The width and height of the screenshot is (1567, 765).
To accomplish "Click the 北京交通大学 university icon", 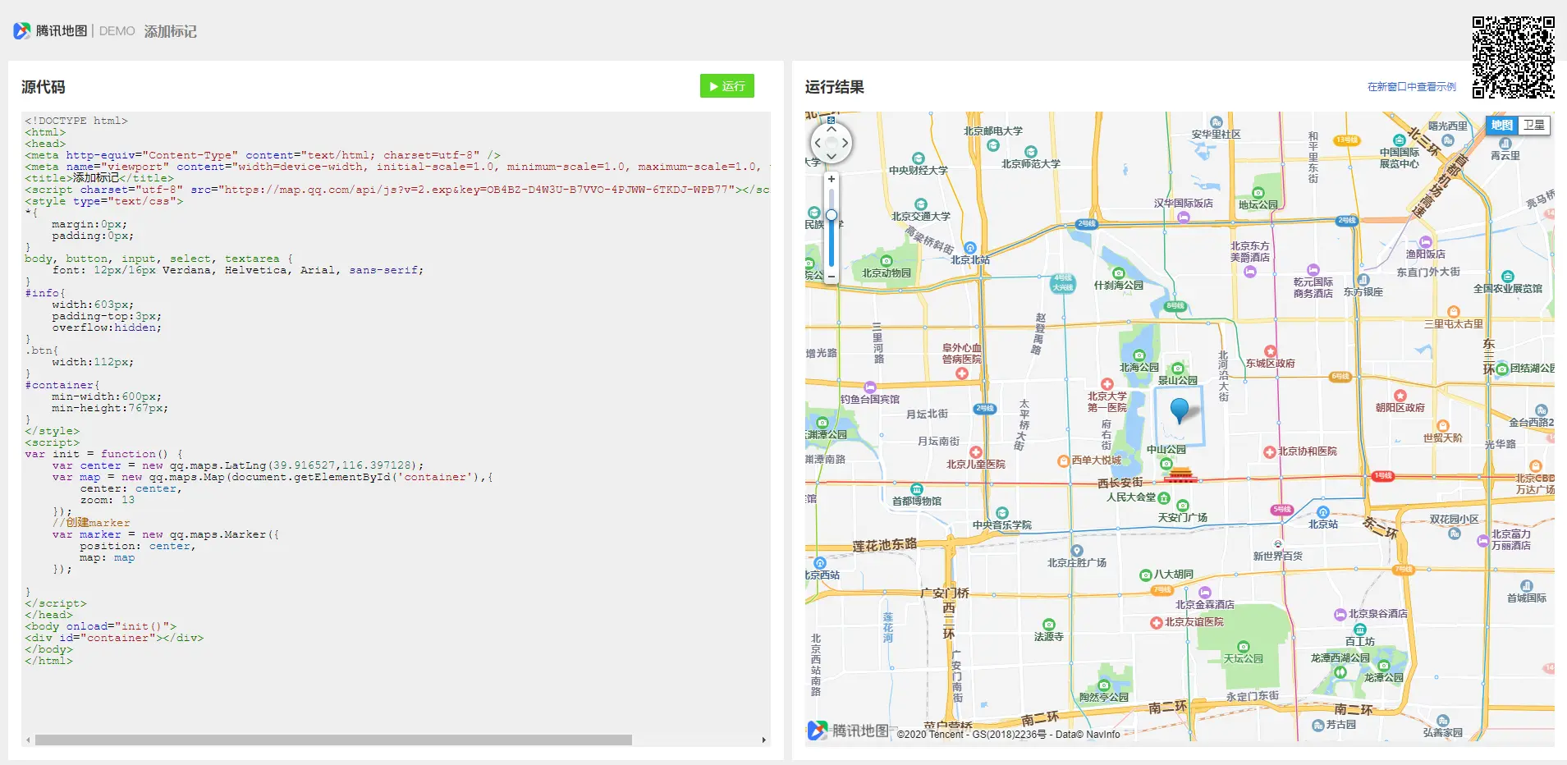I will [921, 204].
